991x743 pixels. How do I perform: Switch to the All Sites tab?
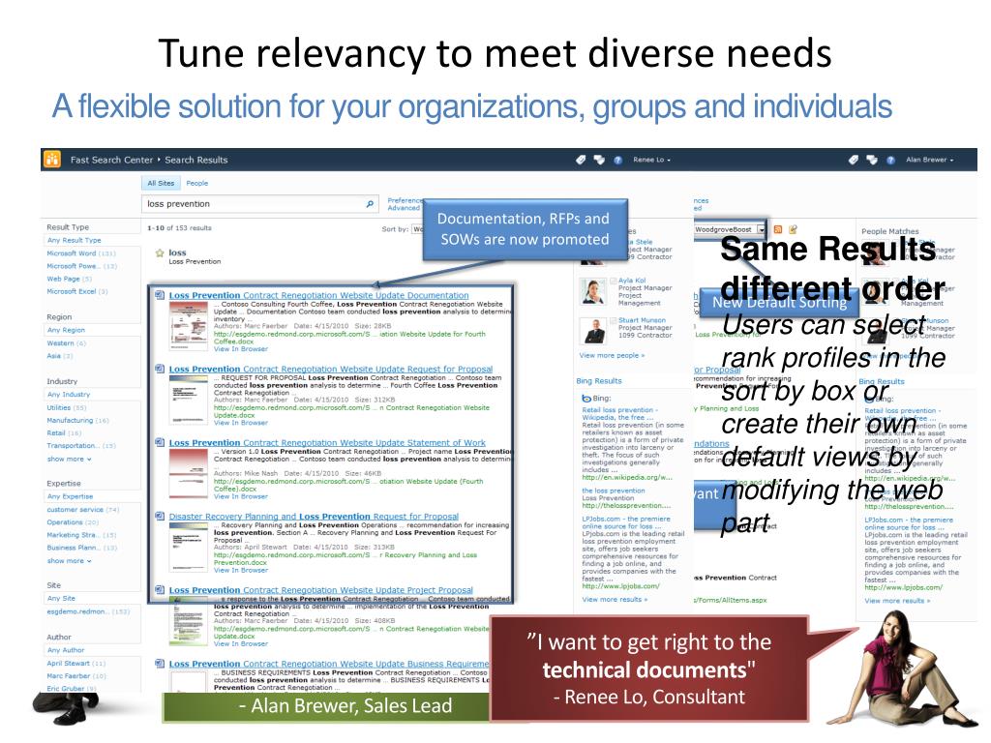tap(161, 183)
